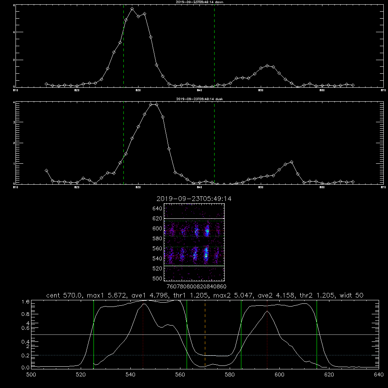Click the 0.8 label on the bottom plot y-axis
Screen dimensions: 388x388
coord(26,314)
